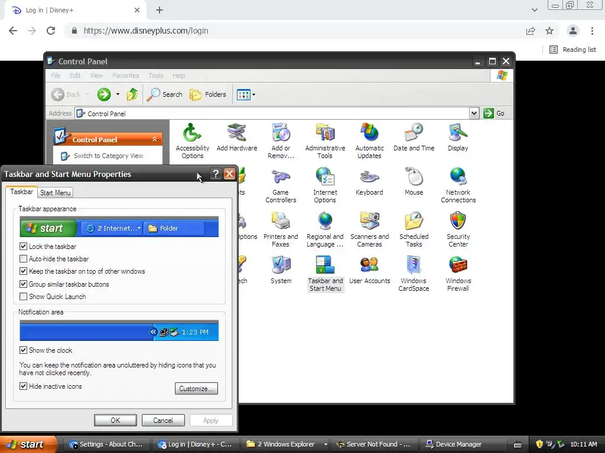Toggle the Folders pane button
Viewport: 605px width, 453px height.
point(207,94)
